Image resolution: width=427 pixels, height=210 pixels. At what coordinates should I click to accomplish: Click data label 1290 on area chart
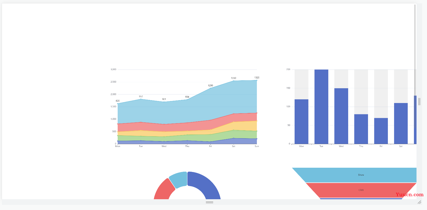click(210, 85)
